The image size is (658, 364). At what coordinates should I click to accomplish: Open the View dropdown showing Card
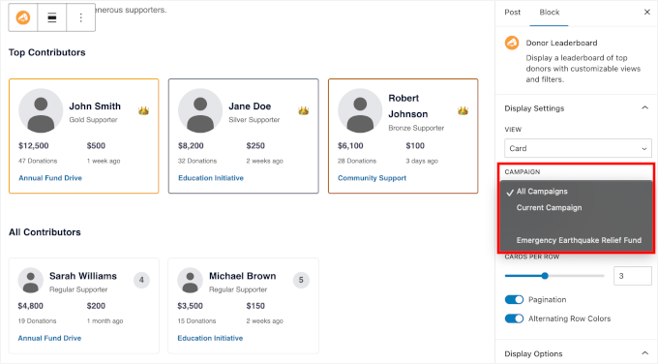[x=578, y=148]
